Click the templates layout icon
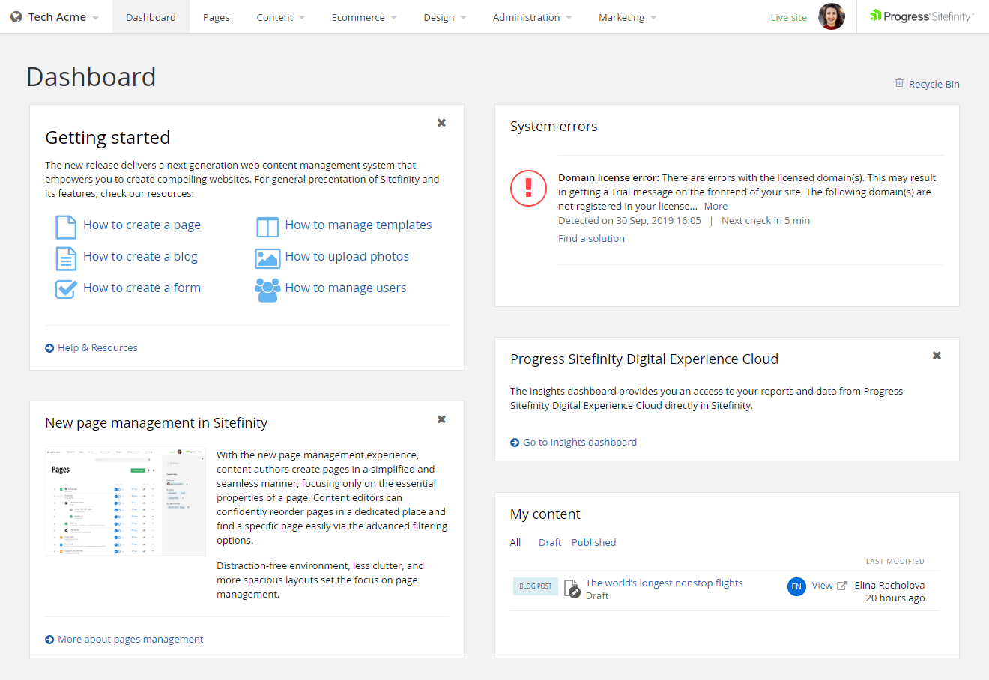The height and width of the screenshot is (680, 989). point(267,226)
